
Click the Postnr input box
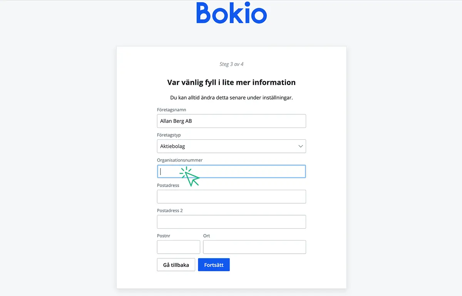(179, 247)
